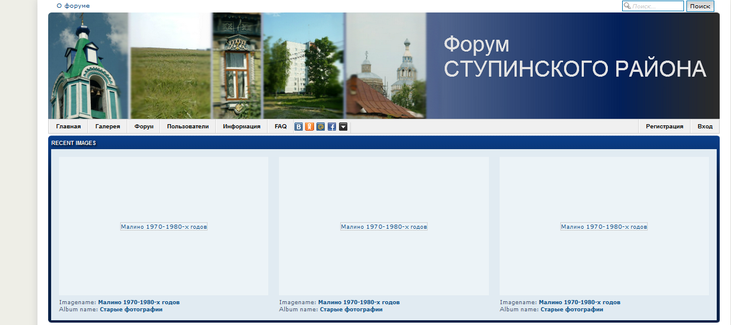This screenshot has width=731, height=325.
Task: Open the Главная menu item
Action: coord(68,127)
